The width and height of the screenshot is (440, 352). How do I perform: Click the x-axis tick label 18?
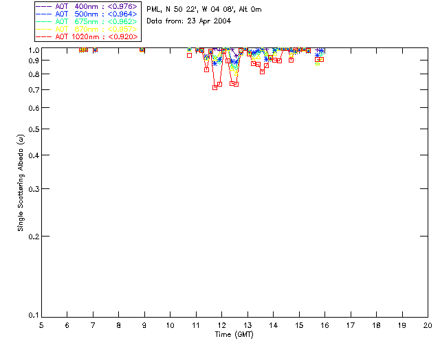[376, 325]
